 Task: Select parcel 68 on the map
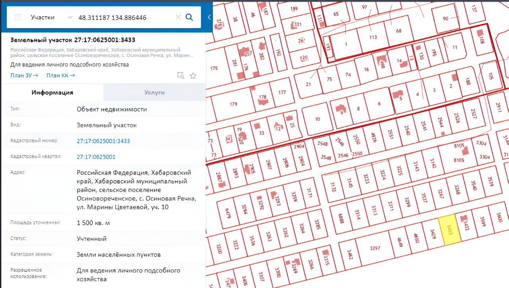399,31
